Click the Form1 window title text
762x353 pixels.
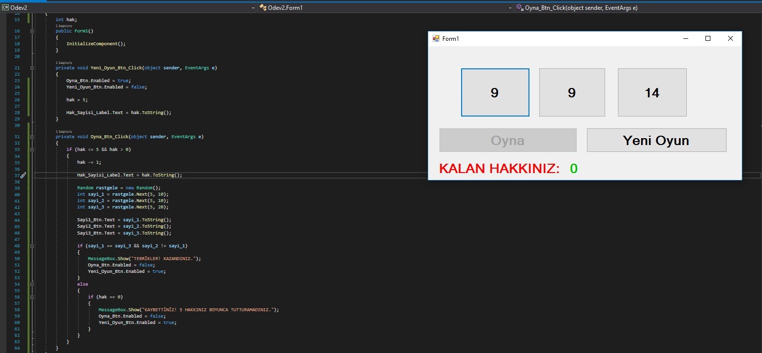point(450,39)
